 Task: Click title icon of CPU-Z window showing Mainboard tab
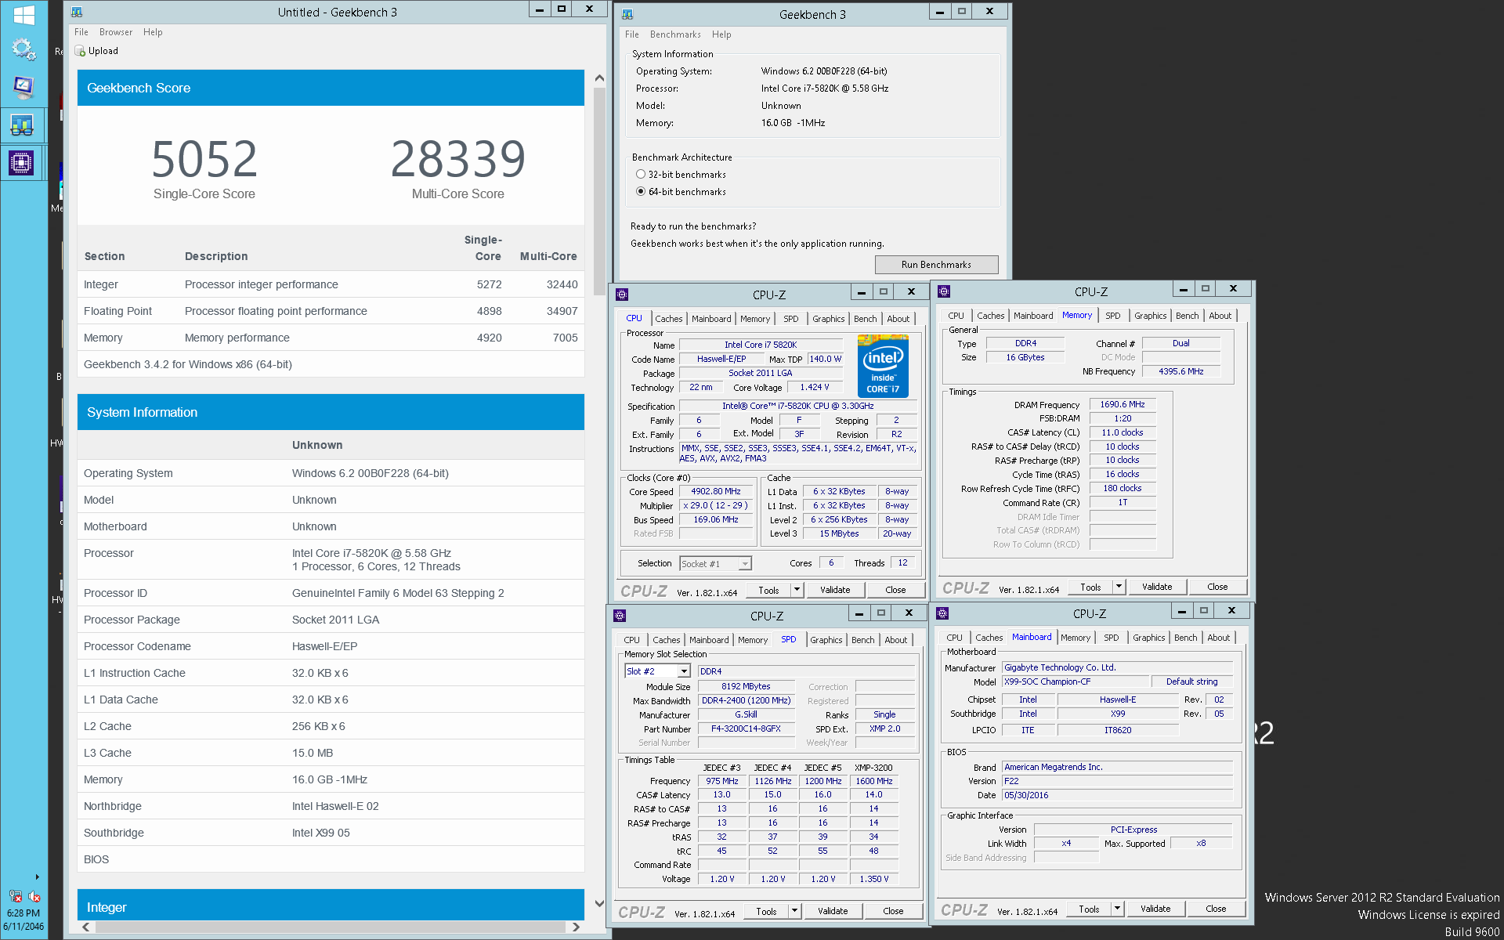pyautogui.click(x=942, y=613)
